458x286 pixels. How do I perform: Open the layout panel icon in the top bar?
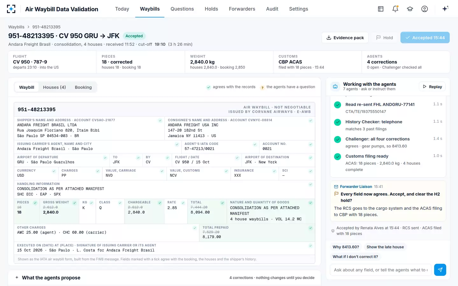381,9
